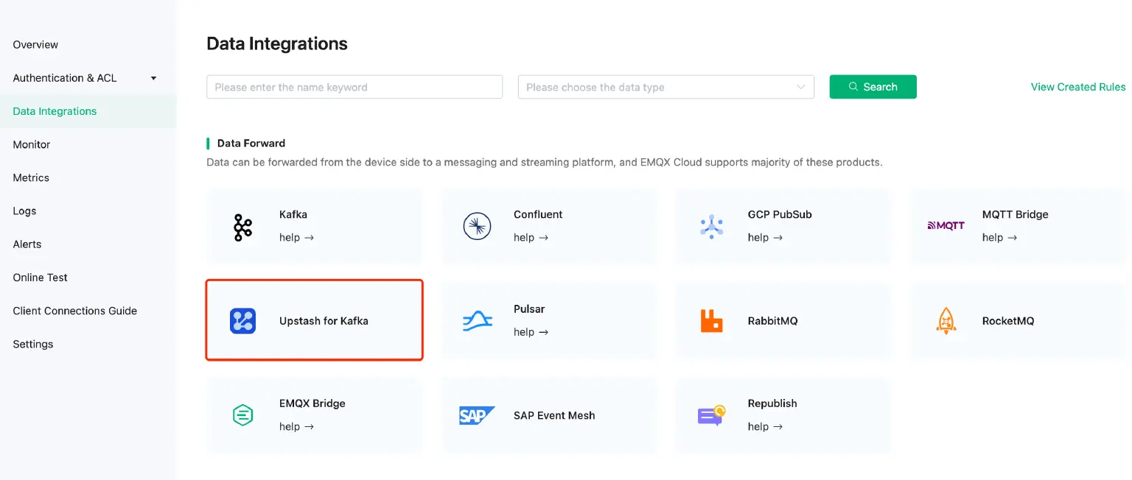Switch to the Monitor section
The image size is (1132, 480).
click(31, 144)
